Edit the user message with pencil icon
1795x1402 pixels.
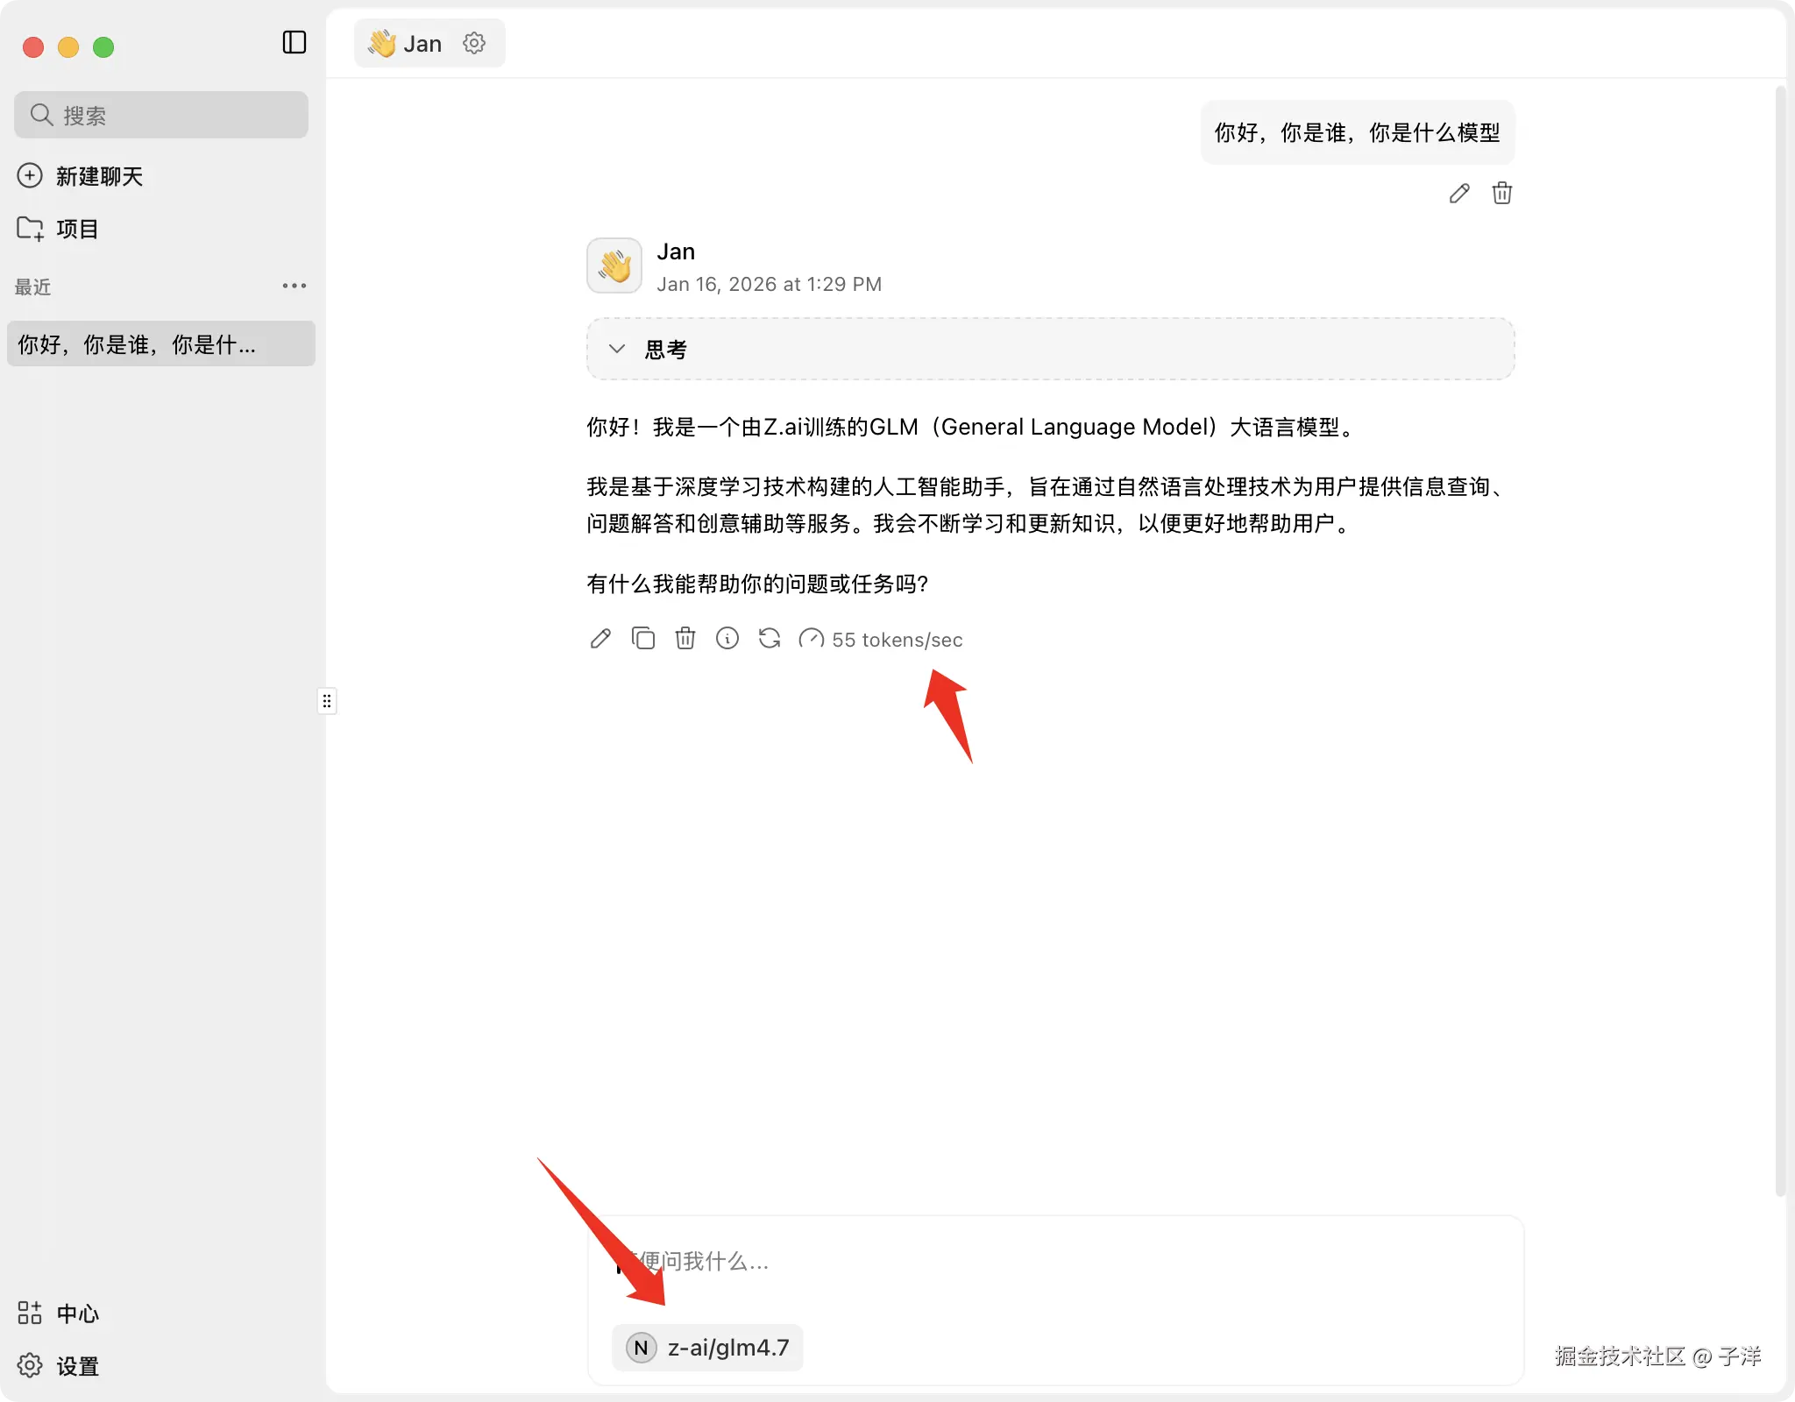pyautogui.click(x=1459, y=194)
